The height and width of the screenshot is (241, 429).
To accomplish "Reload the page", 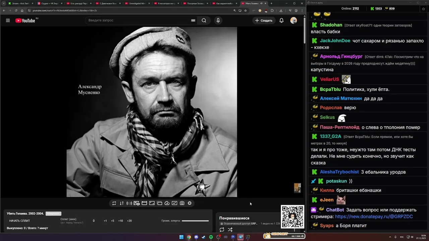I will point(16,10).
